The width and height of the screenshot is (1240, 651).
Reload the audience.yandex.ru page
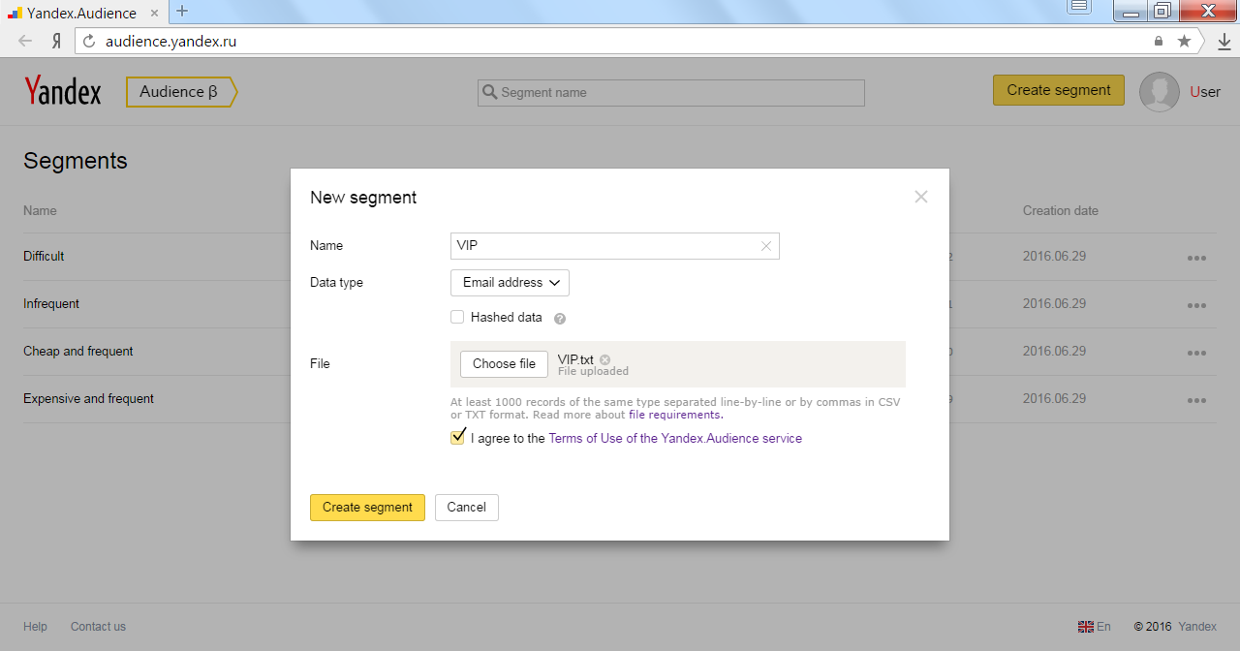click(x=90, y=42)
